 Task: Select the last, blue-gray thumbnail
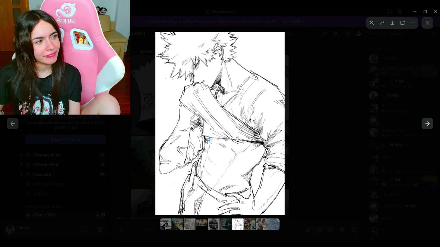(274, 224)
